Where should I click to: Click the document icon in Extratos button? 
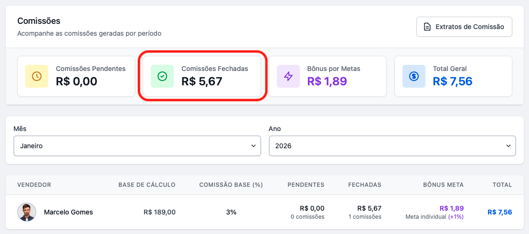[427, 27]
